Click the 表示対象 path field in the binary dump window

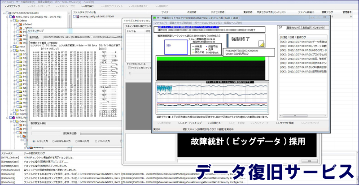83,37
